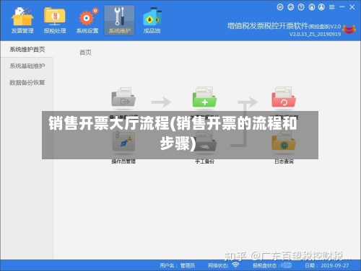This screenshot has width=361, height=271.
Task: Select the 系统维护 wrench module
Action: tap(119, 20)
